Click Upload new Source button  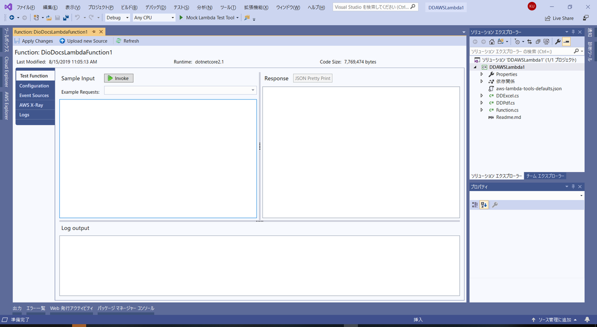tap(83, 41)
